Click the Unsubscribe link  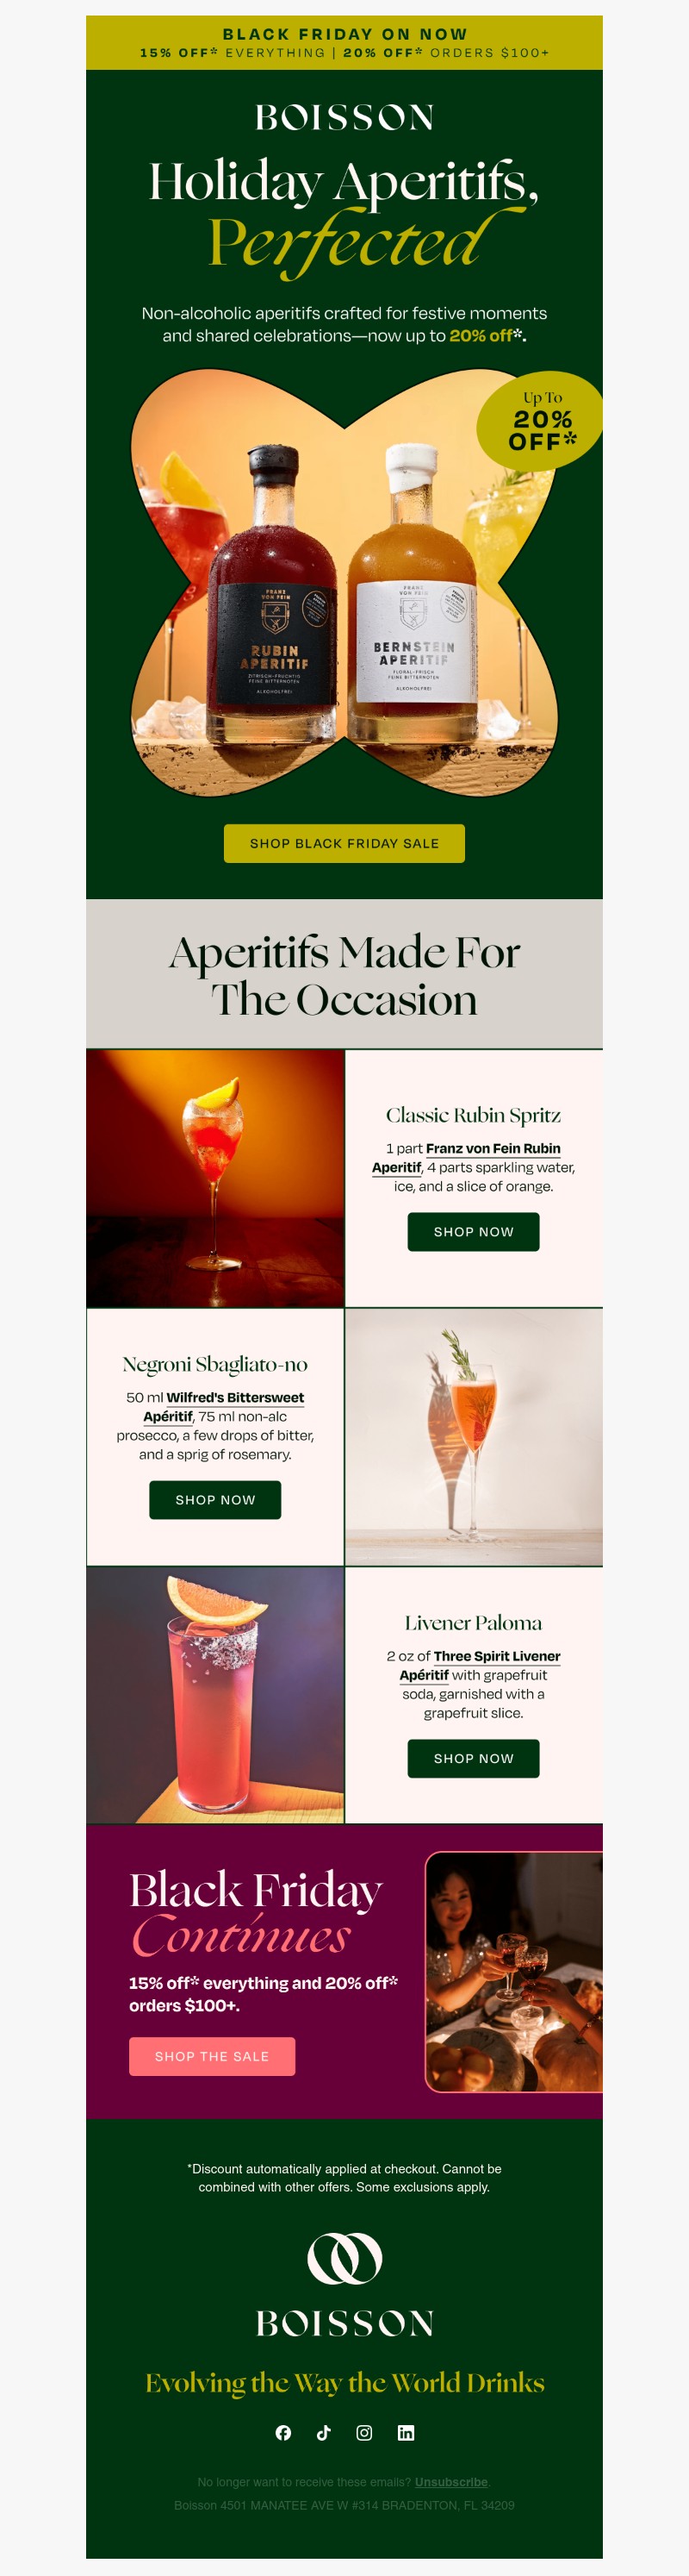[x=451, y=2482]
